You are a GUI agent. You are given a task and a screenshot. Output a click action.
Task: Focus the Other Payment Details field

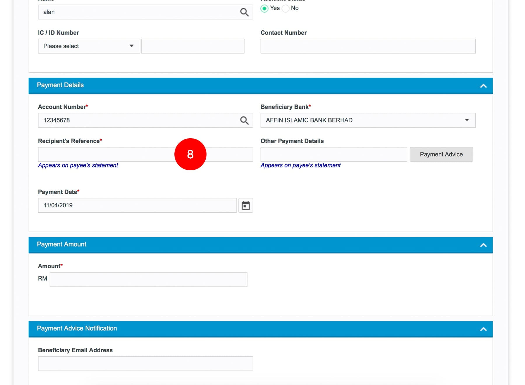coord(333,155)
